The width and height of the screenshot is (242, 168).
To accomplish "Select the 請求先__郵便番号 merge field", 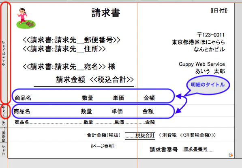I will coord(71,40).
